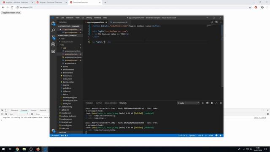Open Debug menu

[x=89, y=18]
